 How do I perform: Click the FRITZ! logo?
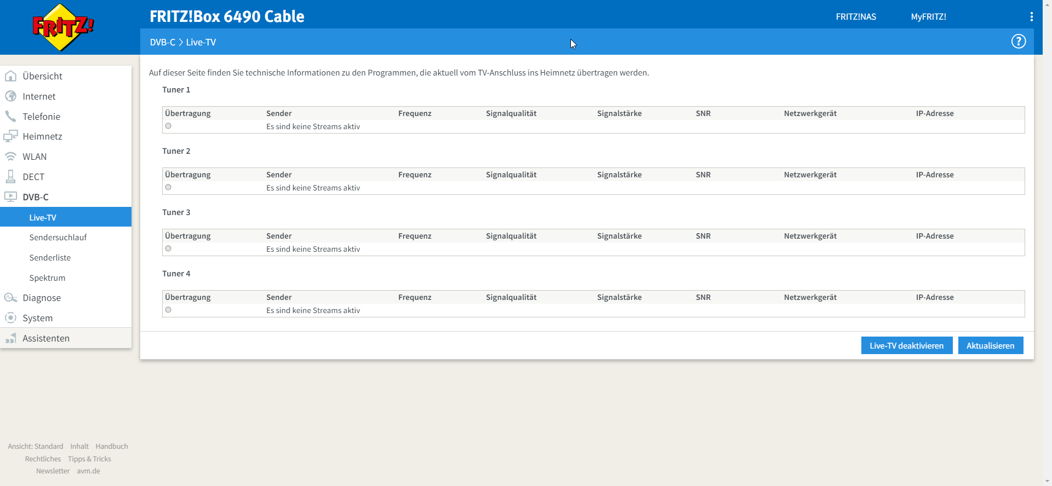(63, 27)
